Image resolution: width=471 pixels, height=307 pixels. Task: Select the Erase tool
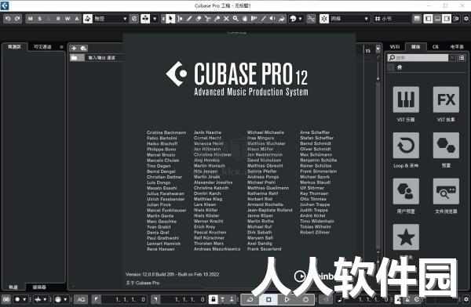click(199, 19)
